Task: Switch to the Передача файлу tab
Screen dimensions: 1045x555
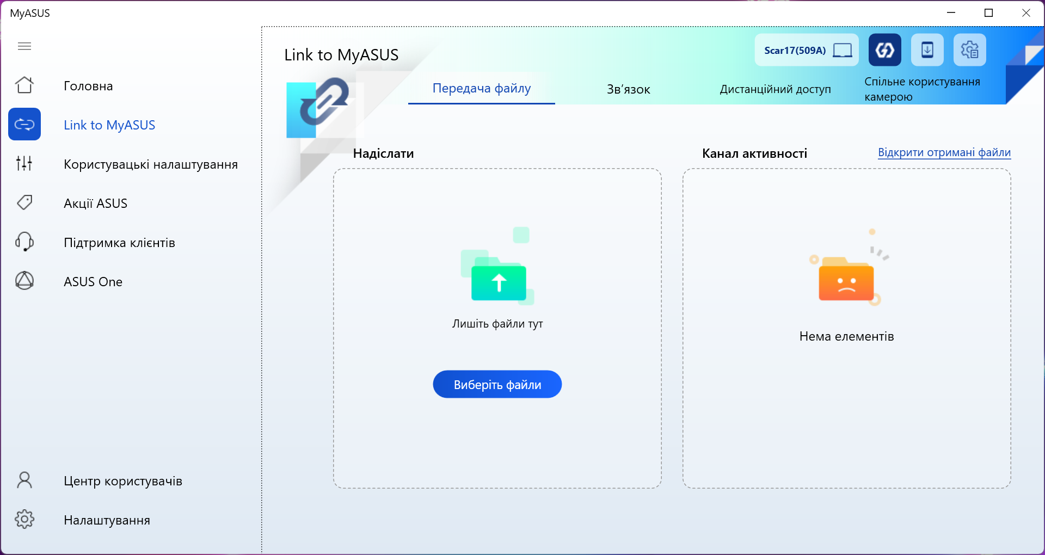Action: (482, 89)
